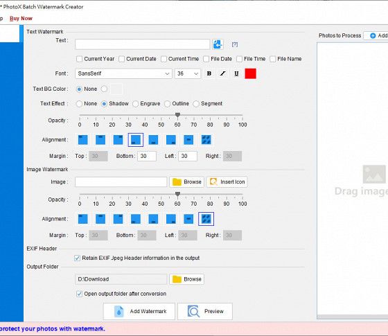Click the Add Watermark button
388x336 pixels.
139,311
